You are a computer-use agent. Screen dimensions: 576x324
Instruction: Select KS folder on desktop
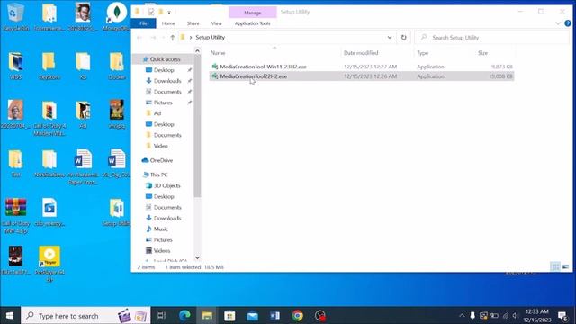pyautogui.click(x=83, y=66)
